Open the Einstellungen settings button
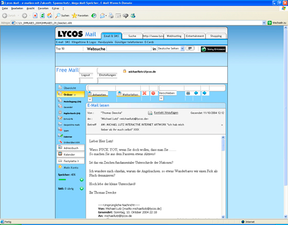 (x=107, y=75)
